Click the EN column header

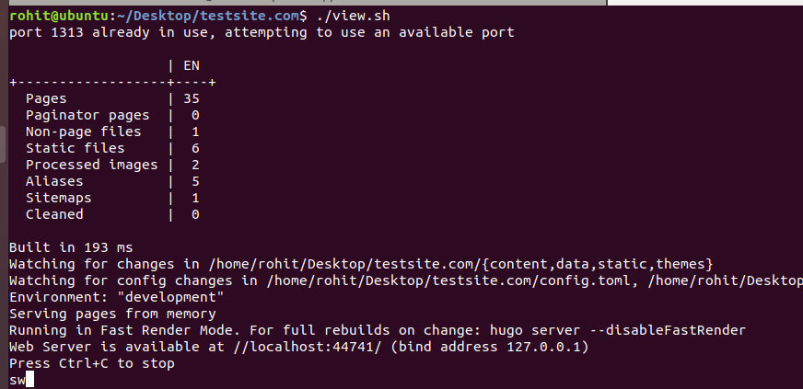click(191, 66)
